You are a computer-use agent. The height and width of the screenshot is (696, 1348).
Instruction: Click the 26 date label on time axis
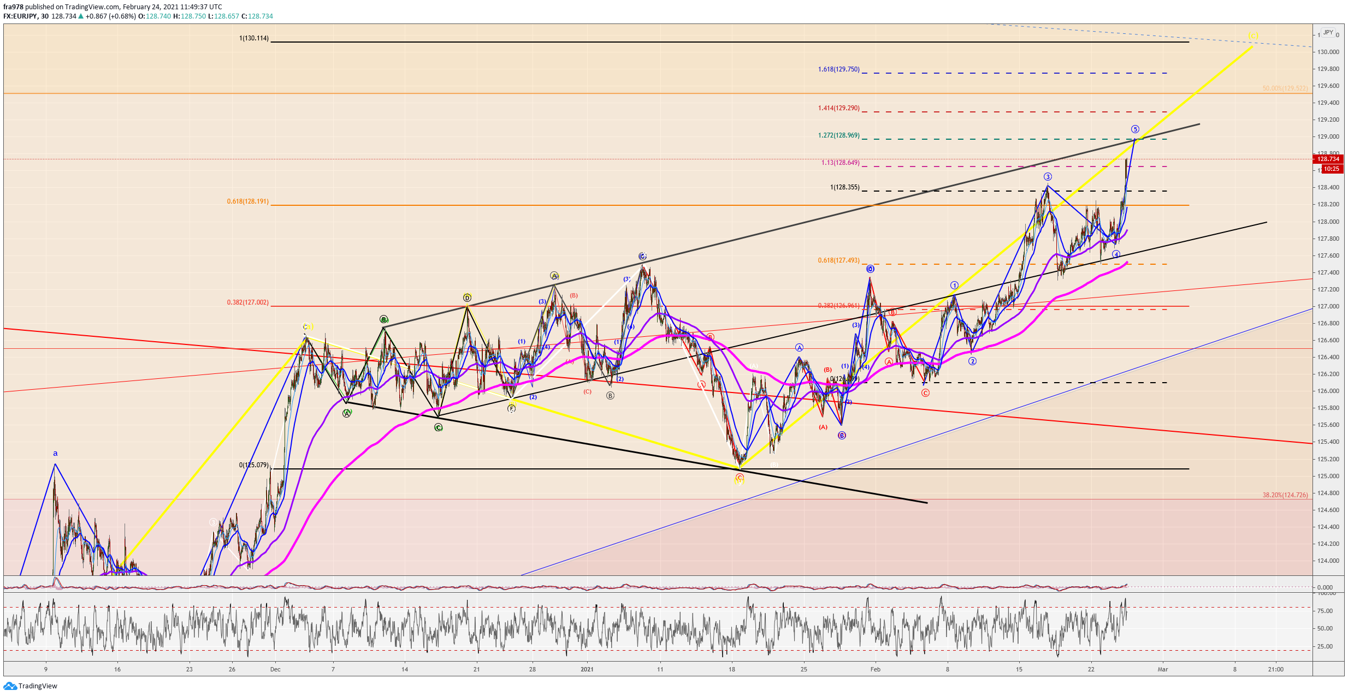click(x=232, y=669)
